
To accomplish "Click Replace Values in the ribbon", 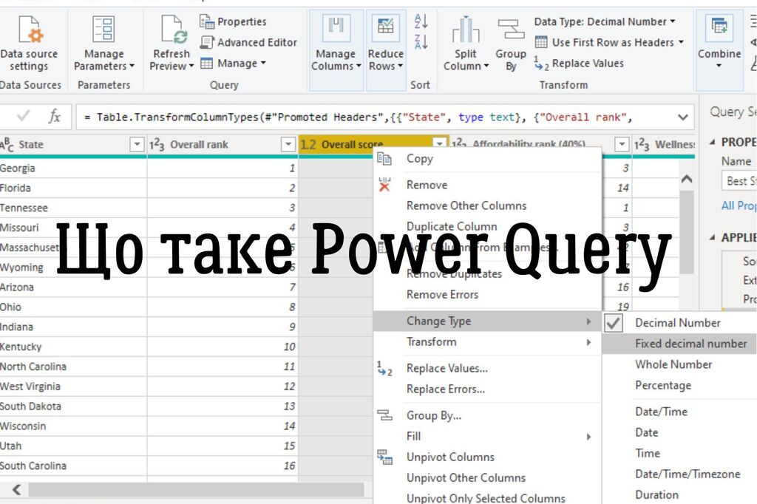I will point(579,64).
